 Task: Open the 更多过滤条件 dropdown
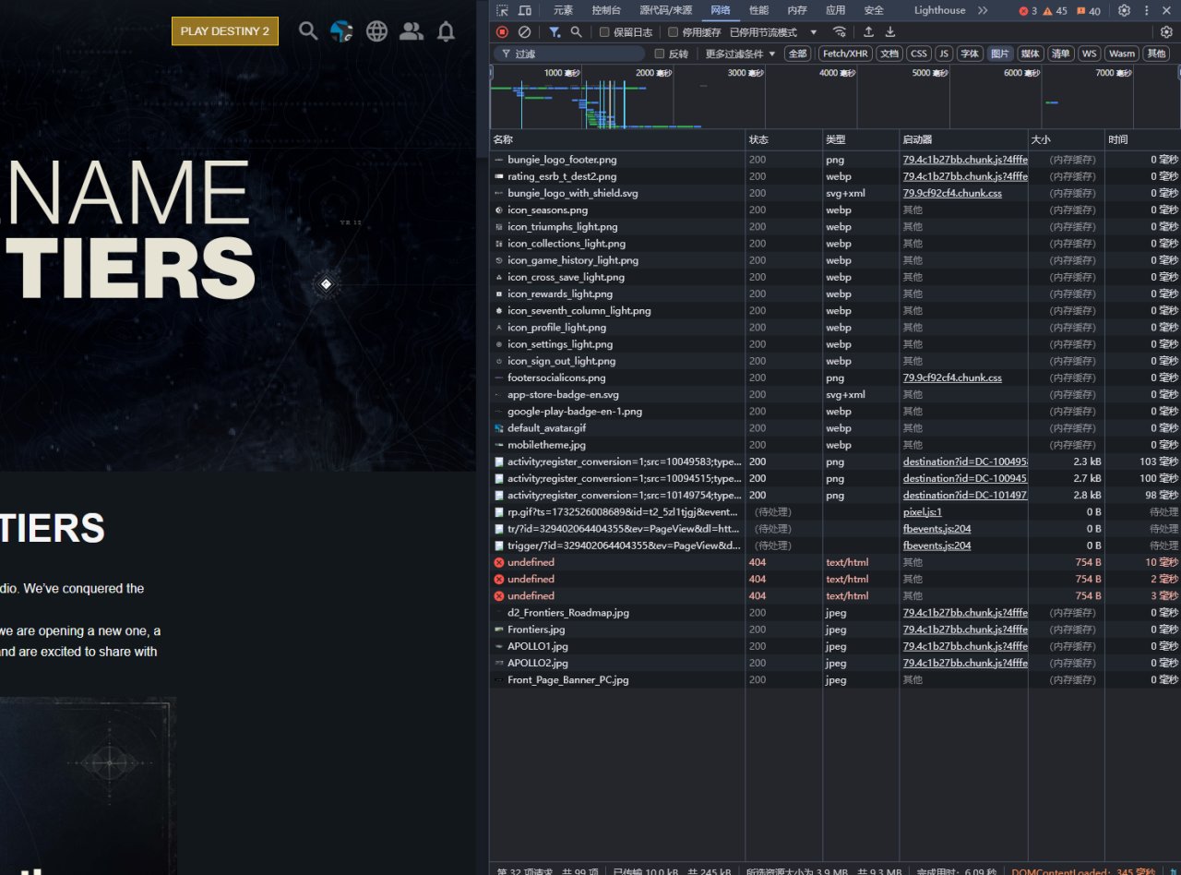click(740, 54)
